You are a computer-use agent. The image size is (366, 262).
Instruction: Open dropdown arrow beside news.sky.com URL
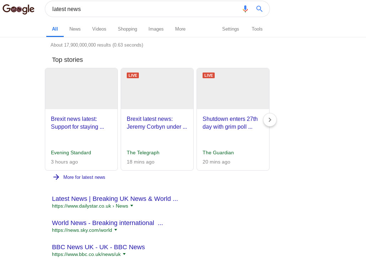tap(116, 230)
